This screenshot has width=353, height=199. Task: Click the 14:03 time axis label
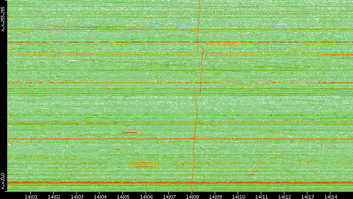coord(77,197)
